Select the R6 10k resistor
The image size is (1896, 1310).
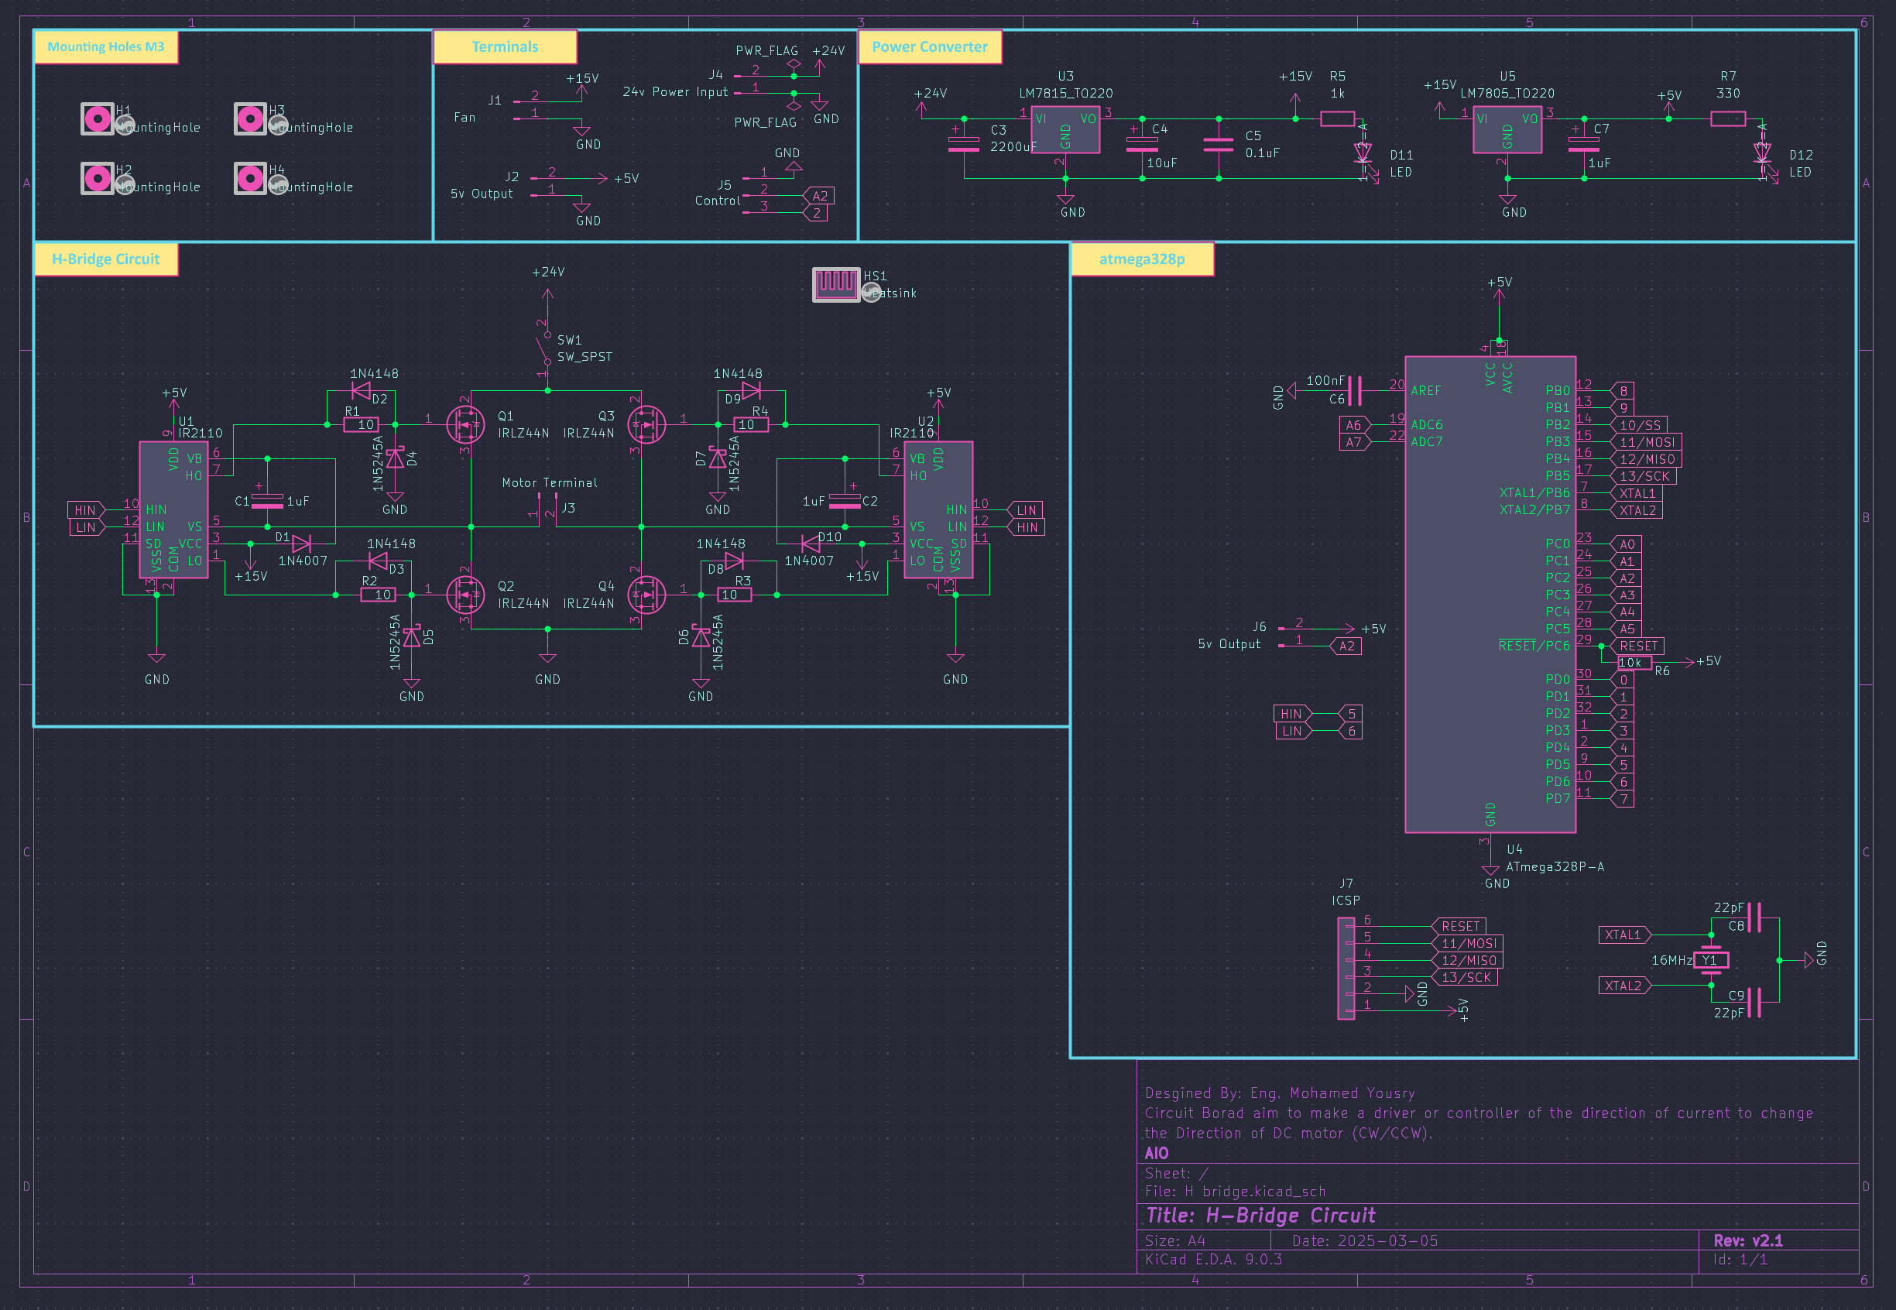coord(1635,663)
